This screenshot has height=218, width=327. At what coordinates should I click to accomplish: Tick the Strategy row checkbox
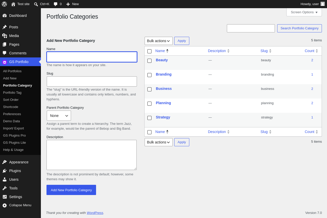coord(149,118)
